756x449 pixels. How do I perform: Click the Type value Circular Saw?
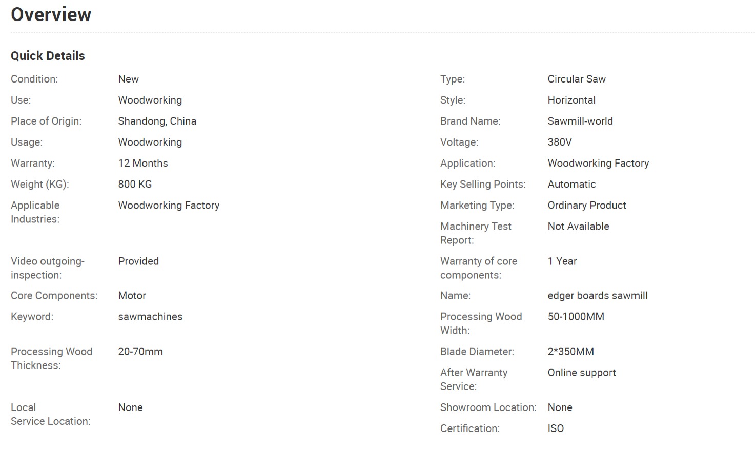[576, 79]
